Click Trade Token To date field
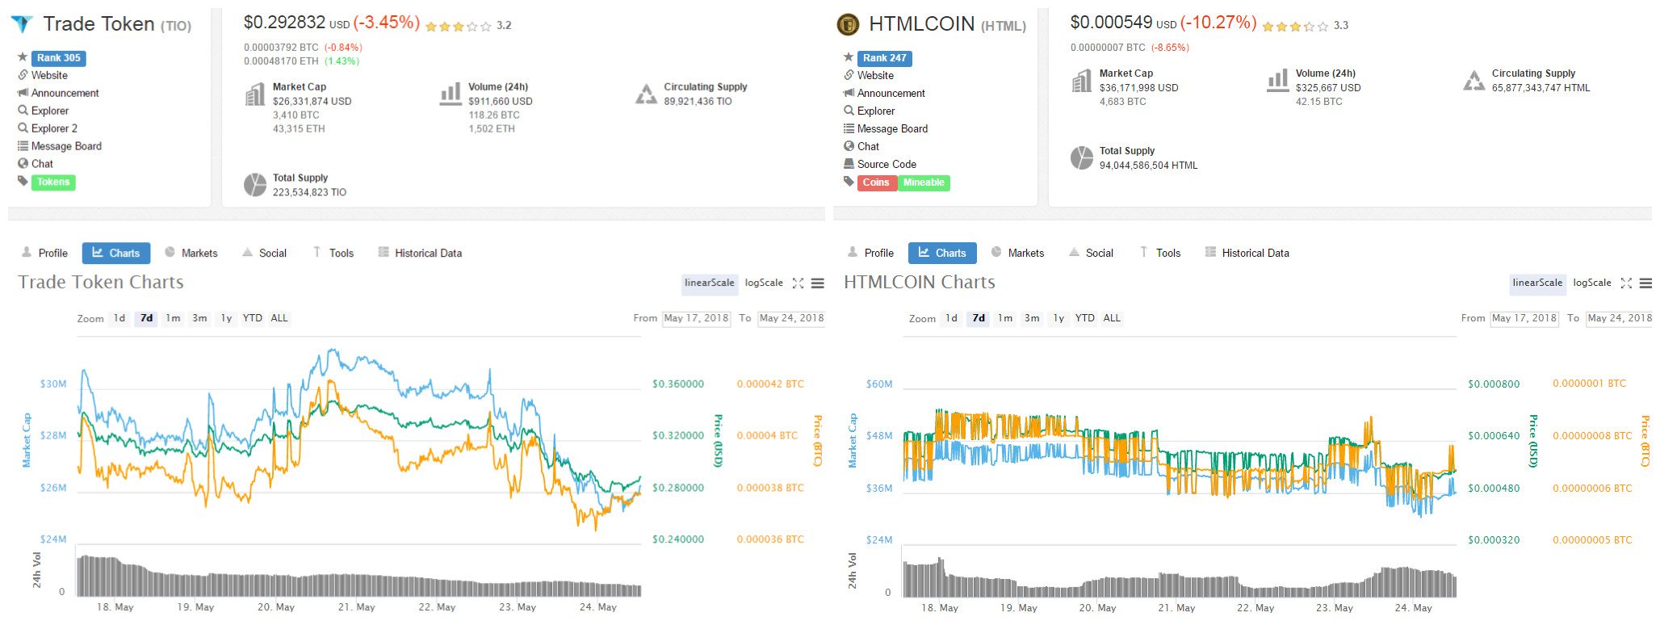This screenshot has height=625, width=1660. point(791,318)
